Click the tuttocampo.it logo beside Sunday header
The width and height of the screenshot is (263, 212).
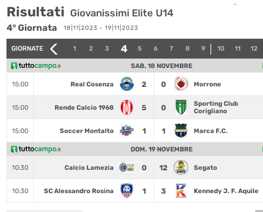36,149
